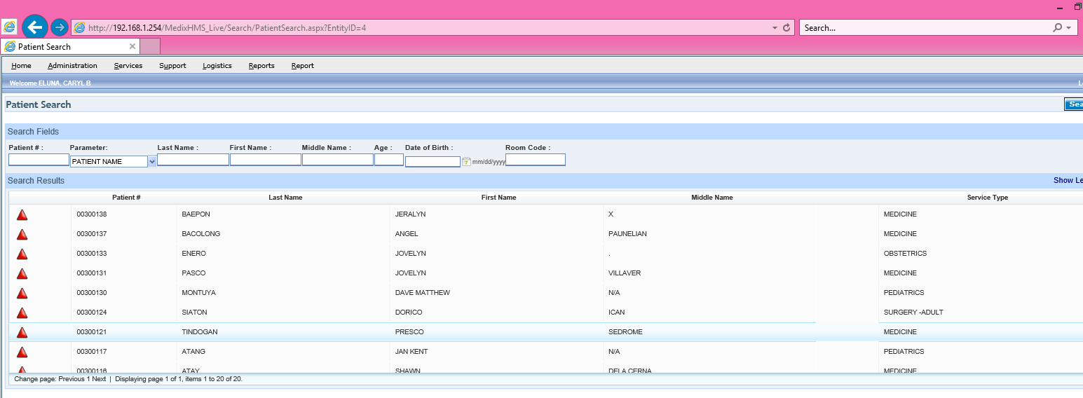1083x398 pixels.
Task: Select page 1 in the pager
Action: [x=88, y=379]
